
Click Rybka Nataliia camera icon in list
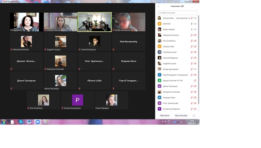click(x=195, y=30)
